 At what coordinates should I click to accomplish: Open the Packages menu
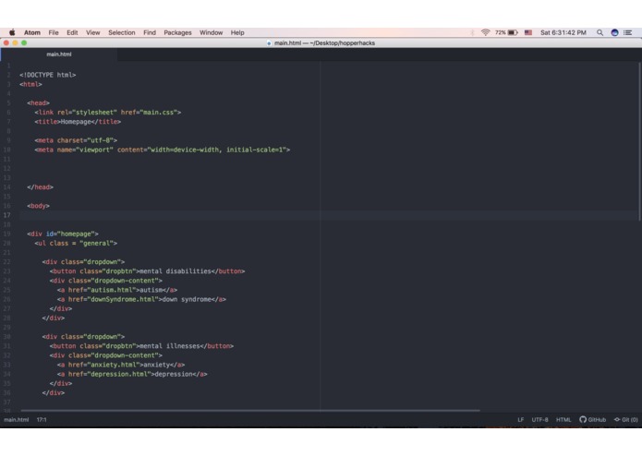(x=177, y=32)
